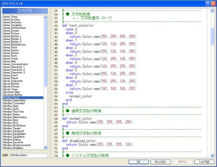
Task: Click code editor scroll up arrow
Action: tap(212, 10)
